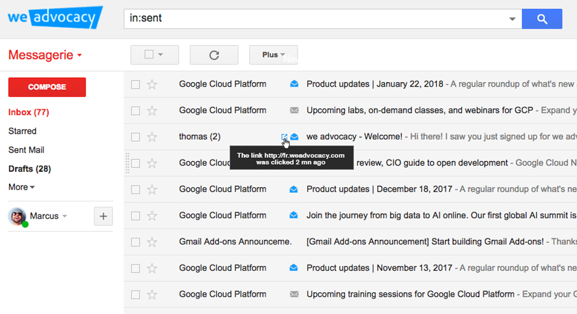Click the plus button beside Marcus
The image size is (577, 314).
[x=103, y=216]
